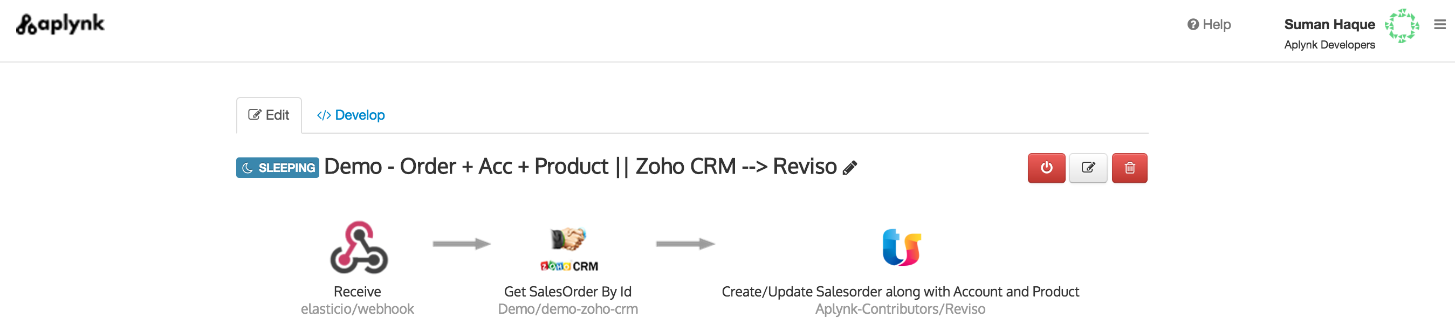This screenshot has height=331, width=1455.
Task: Click the Get SalesOrder By Id label
Action: click(x=568, y=292)
